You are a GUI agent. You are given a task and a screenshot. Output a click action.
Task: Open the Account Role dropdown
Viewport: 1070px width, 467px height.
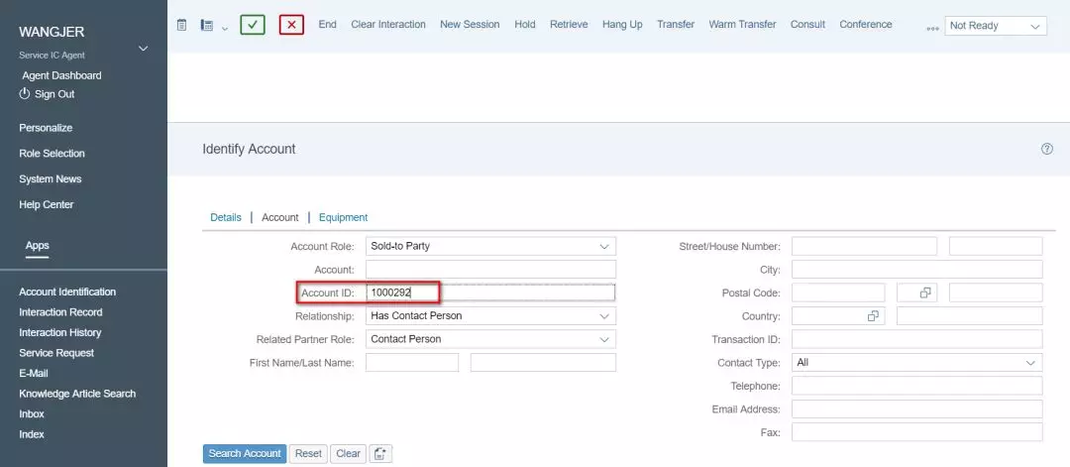(490, 246)
